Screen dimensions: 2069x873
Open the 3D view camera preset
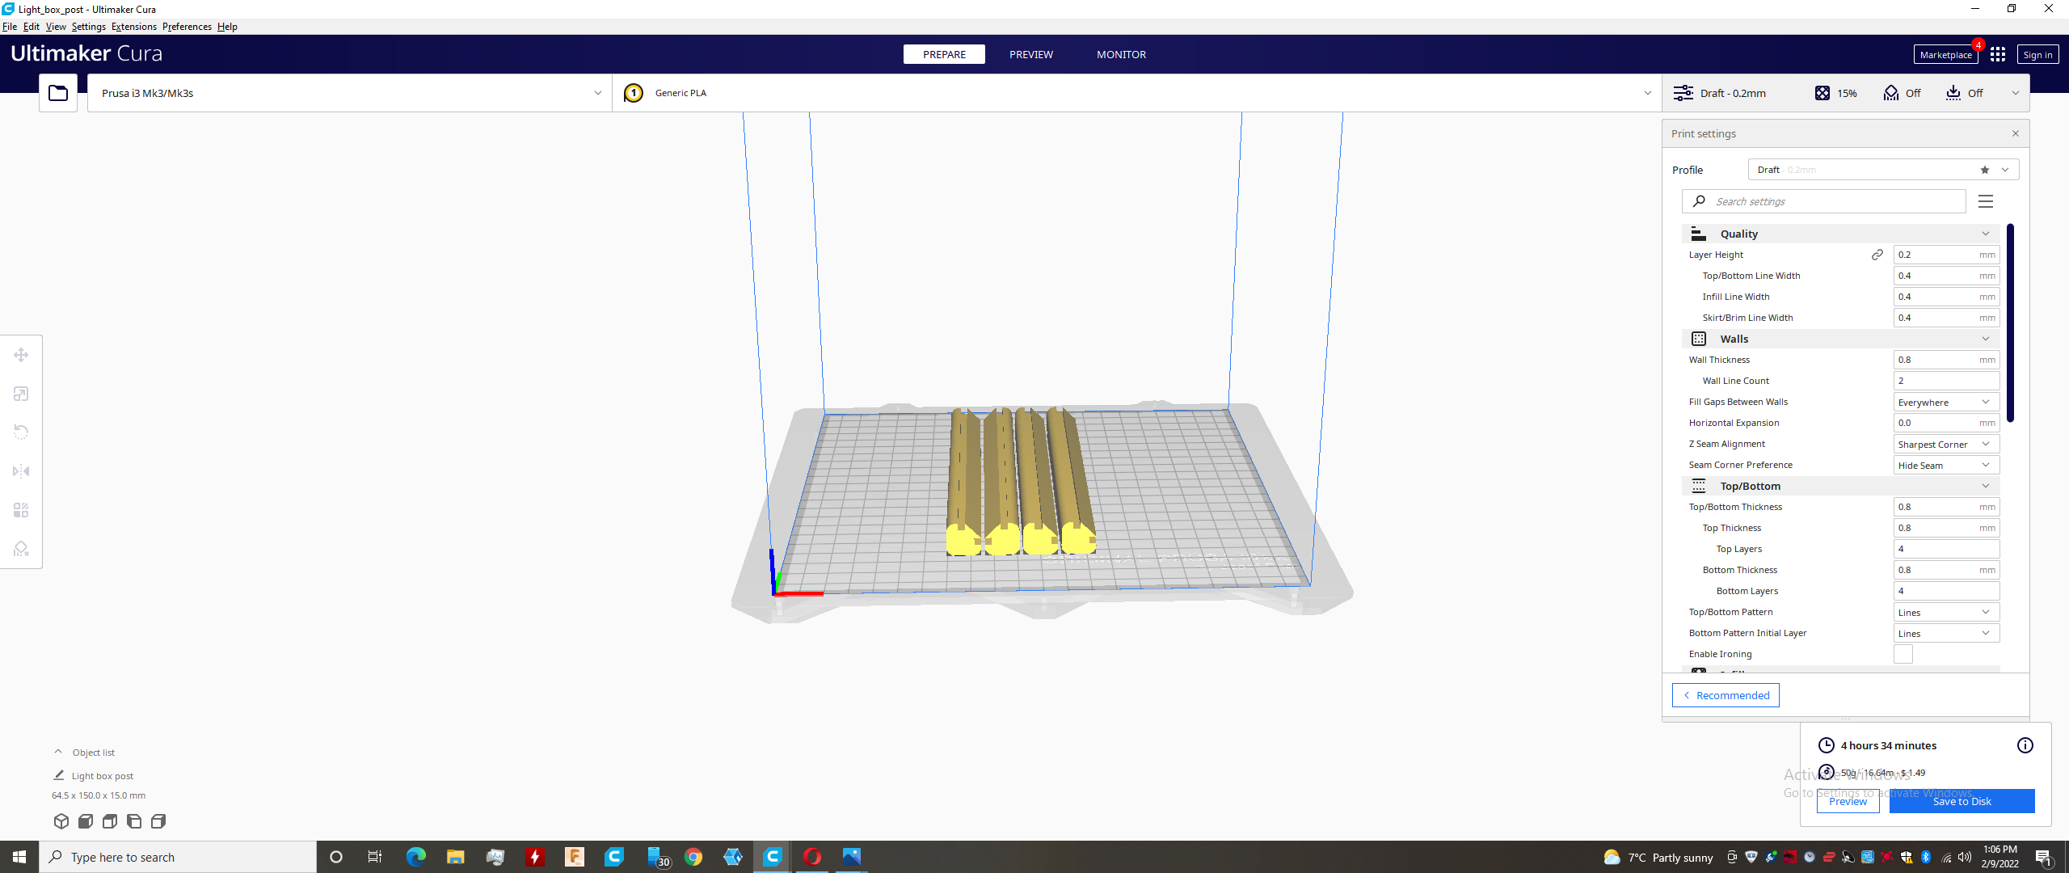coord(61,820)
